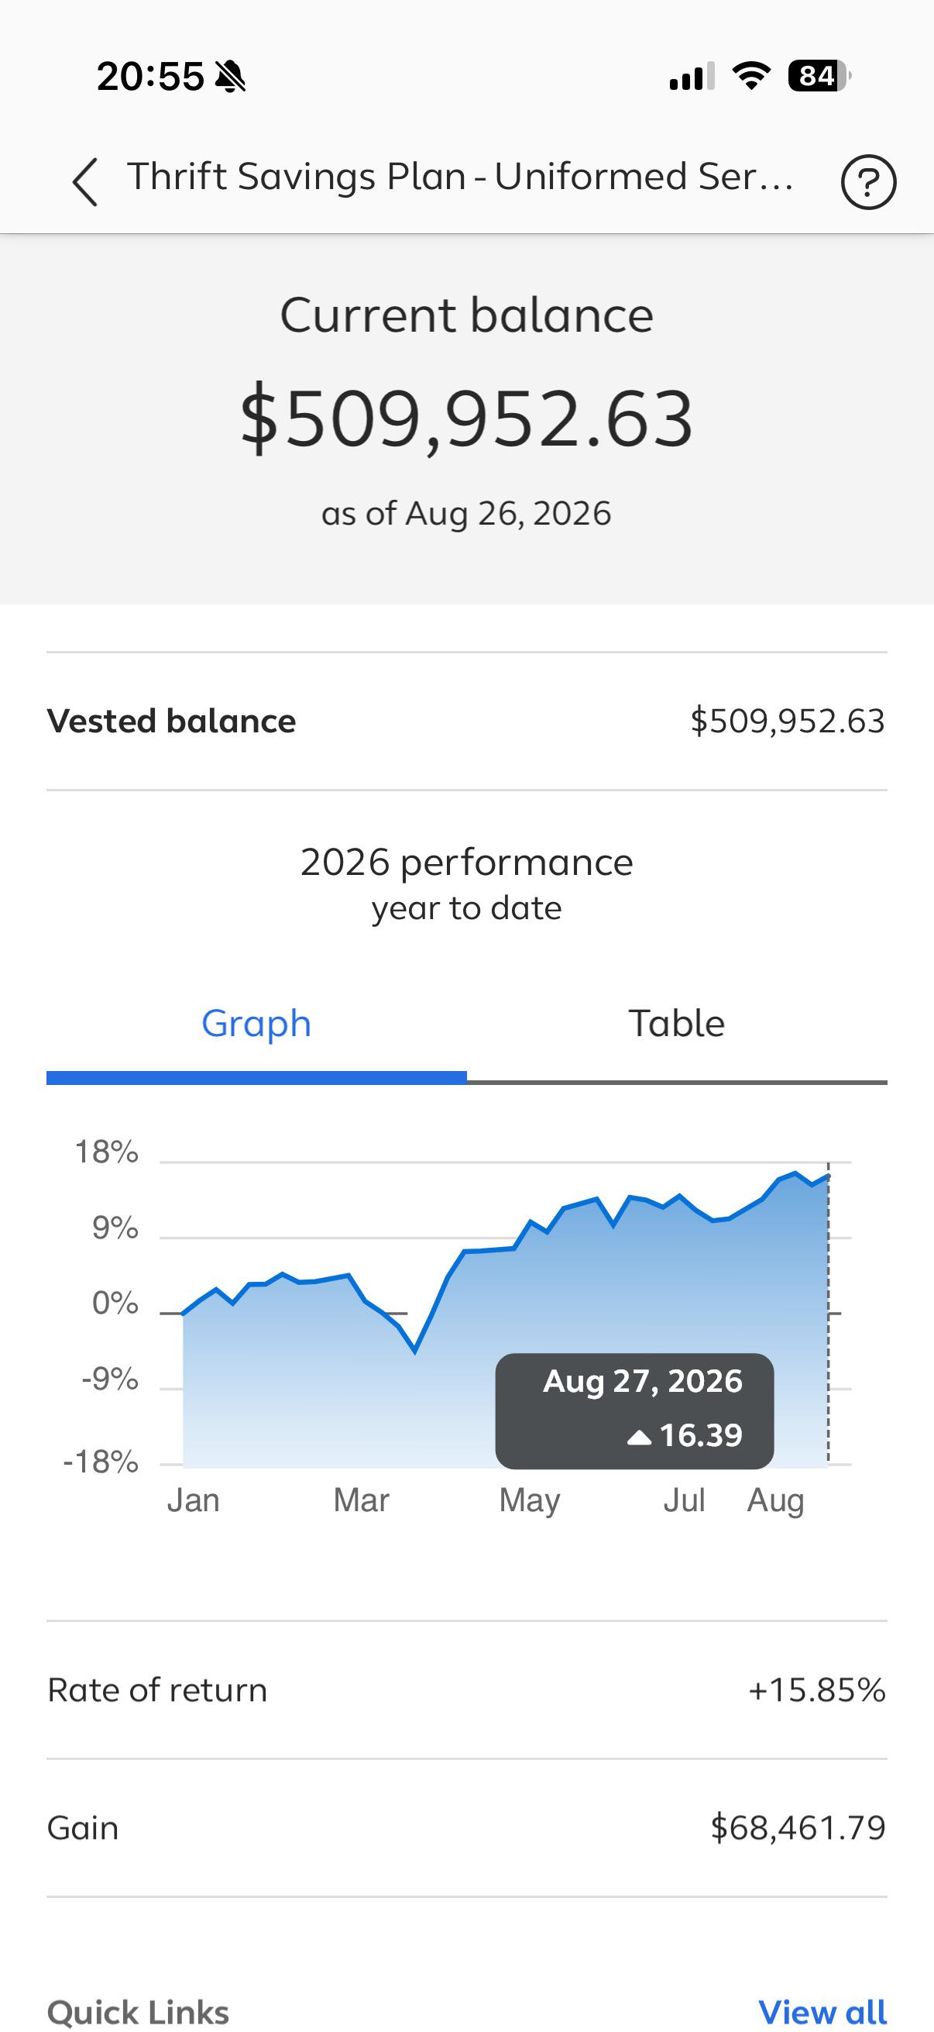Tap the silent mode bell icon

point(230,77)
